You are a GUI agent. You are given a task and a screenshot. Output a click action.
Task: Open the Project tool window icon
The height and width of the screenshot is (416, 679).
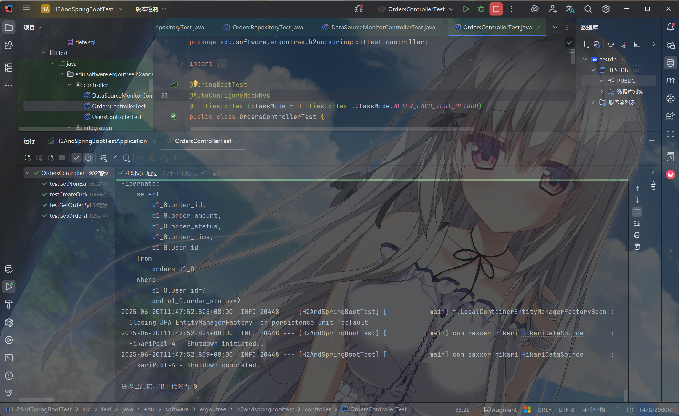click(9, 27)
